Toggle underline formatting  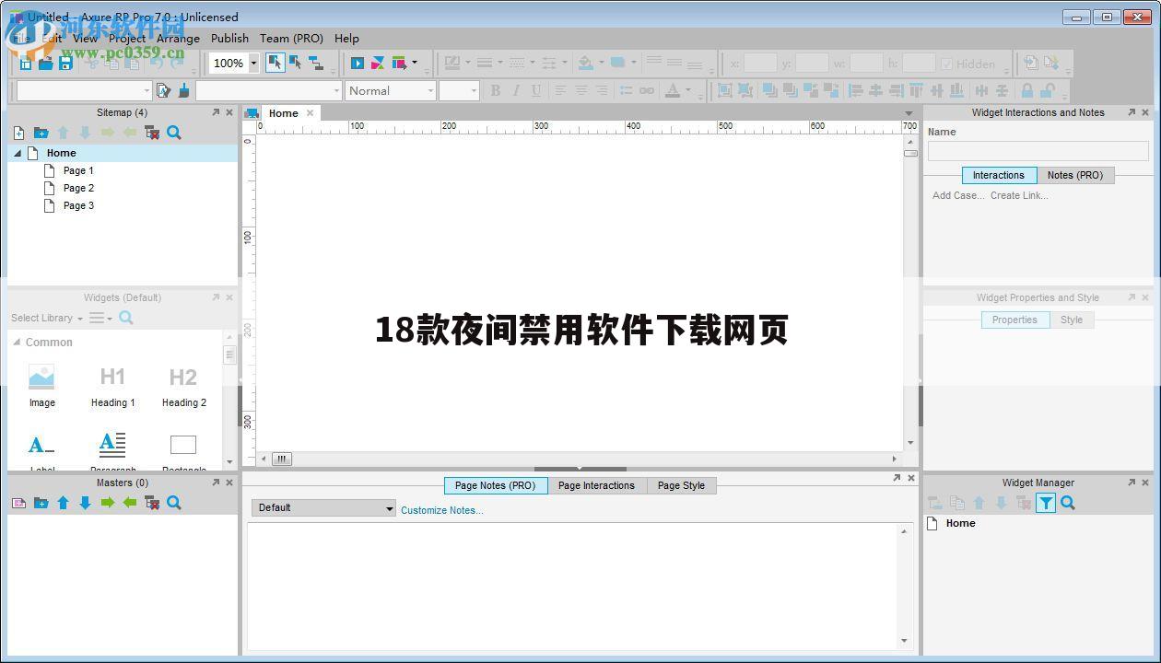point(535,90)
